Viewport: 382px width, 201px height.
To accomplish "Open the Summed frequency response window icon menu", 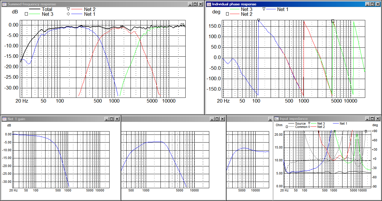I will [x=4, y=4].
